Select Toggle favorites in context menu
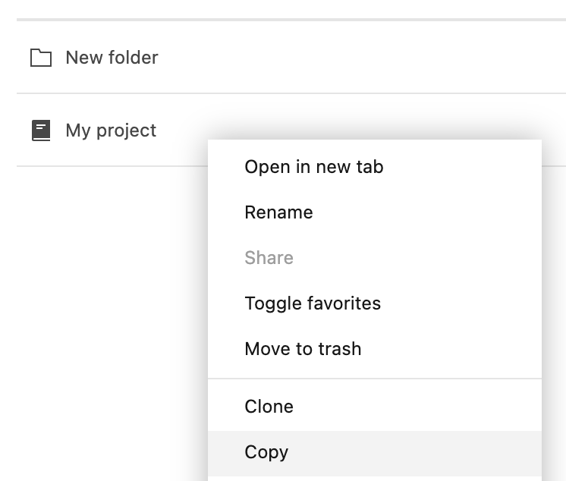 point(313,303)
